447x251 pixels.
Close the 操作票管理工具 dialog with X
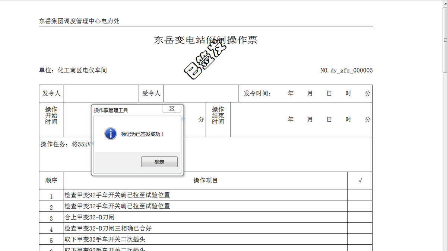click(172, 109)
